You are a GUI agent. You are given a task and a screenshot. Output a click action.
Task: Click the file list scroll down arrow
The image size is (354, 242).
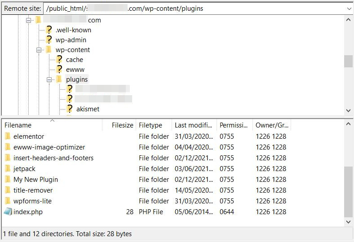pos(349,222)
